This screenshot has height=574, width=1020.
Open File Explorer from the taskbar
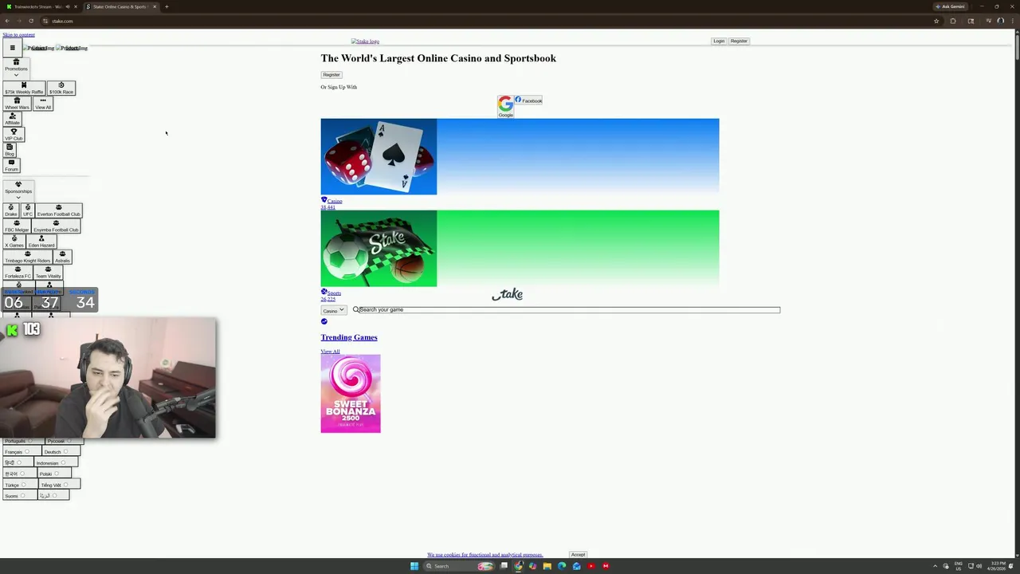pyautogui.click(x=547, y=566)
